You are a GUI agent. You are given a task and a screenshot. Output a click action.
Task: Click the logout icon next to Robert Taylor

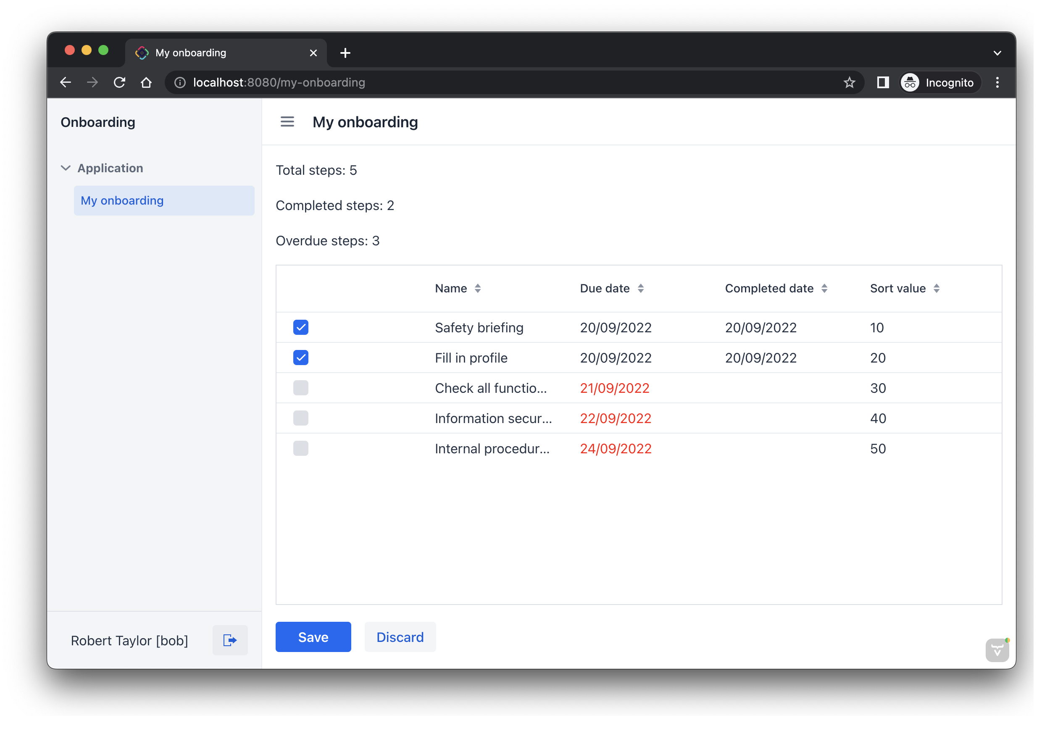point(230,640)
